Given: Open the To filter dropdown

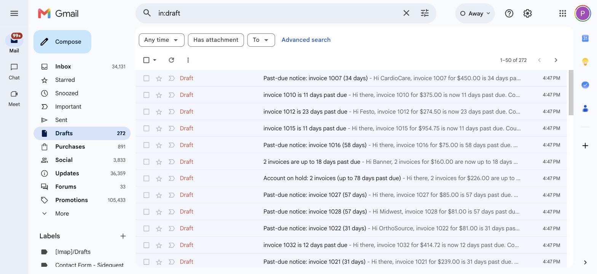Looking at the screenshot, I should click(x=261, y=40).
